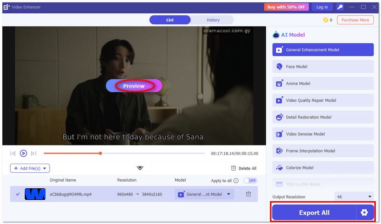Switch to the List tab
This screenshot has height=224, width=381.
(170, 20)
